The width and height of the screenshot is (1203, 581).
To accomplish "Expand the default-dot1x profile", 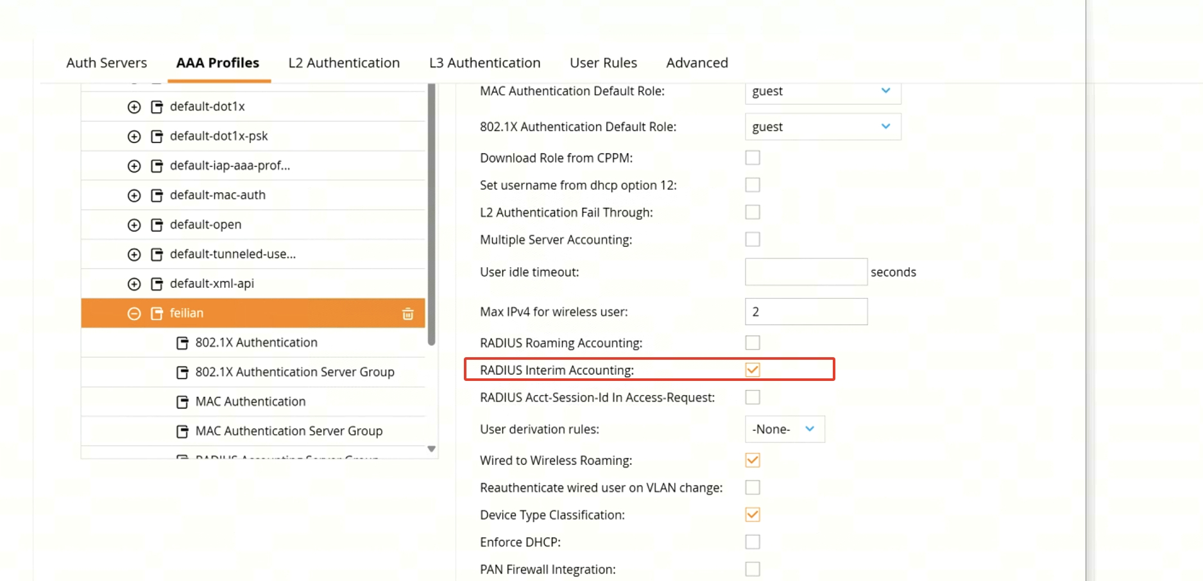I will (x=134, y=107).
